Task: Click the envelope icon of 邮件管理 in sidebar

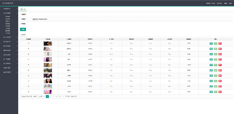Action: (x=4, y=50)
